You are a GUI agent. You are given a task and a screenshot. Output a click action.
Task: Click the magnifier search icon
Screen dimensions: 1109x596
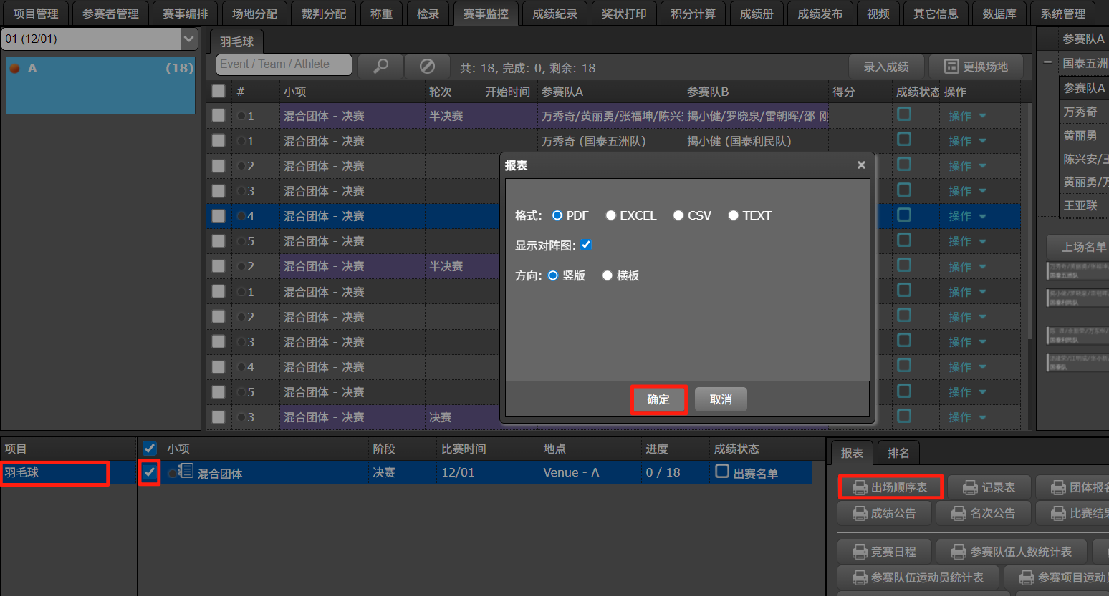coord(380,67)
